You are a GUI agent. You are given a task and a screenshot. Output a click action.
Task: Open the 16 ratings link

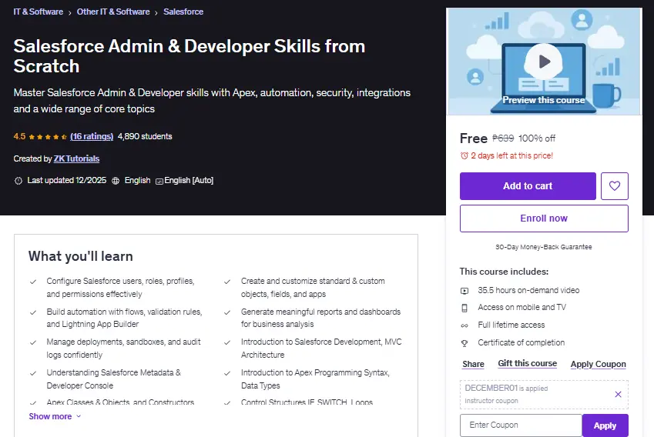tap(92, 136)
